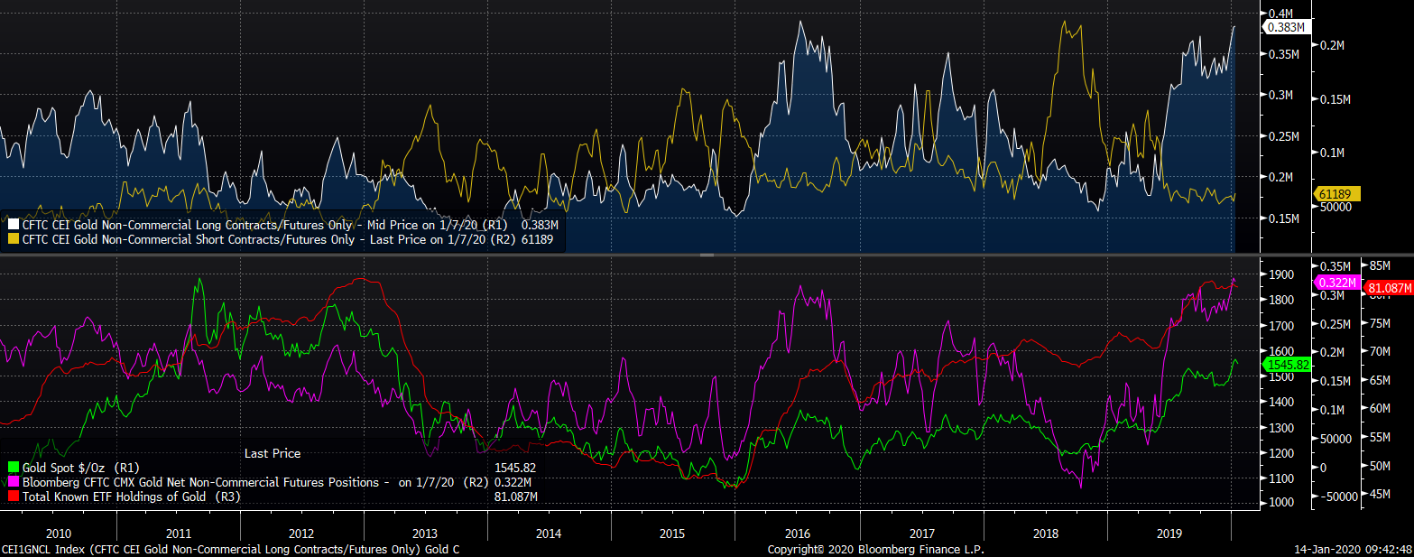Click the white 0.383M value tag on axis

[x=1287, y=27]
